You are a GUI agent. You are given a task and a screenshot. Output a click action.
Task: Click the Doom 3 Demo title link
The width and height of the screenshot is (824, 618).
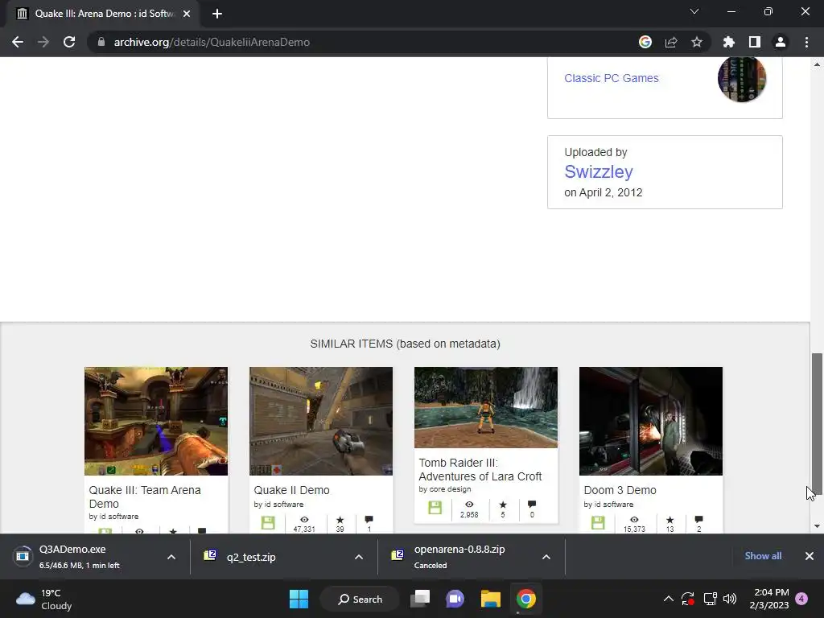pos(620,490)
